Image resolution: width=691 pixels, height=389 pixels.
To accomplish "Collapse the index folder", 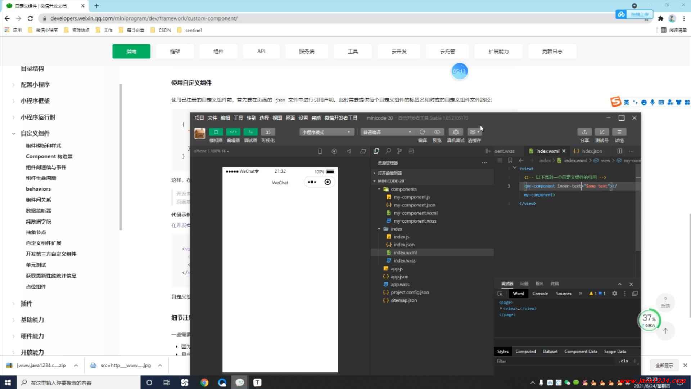I will tap(379, 229).
